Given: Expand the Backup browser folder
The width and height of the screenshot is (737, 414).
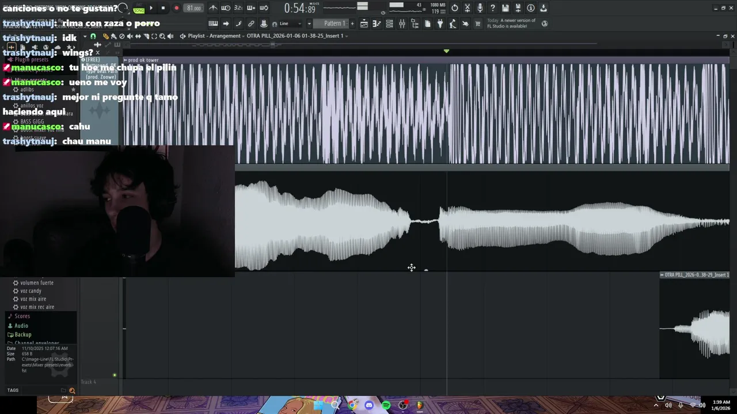Looking at the screenshot, I should (22, 334).
